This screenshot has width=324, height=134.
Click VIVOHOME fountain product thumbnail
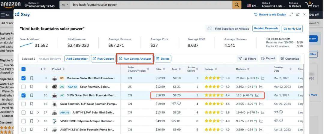[x=55, y=121]
